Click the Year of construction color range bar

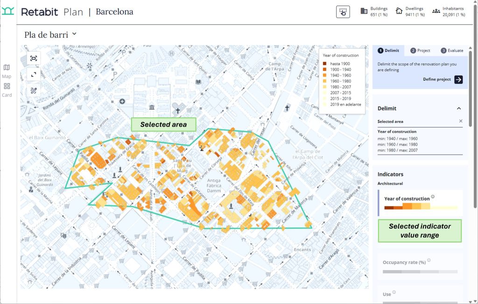pyautogui.click(x=420, y=207)
